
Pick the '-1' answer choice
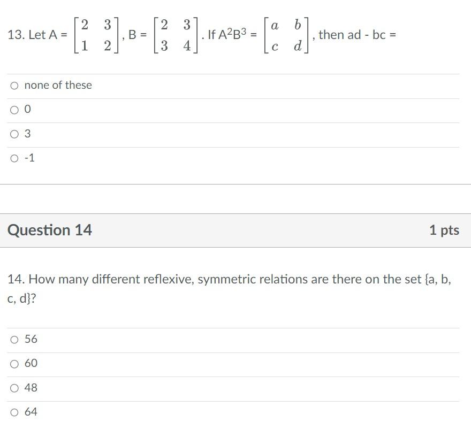[14, 158]
